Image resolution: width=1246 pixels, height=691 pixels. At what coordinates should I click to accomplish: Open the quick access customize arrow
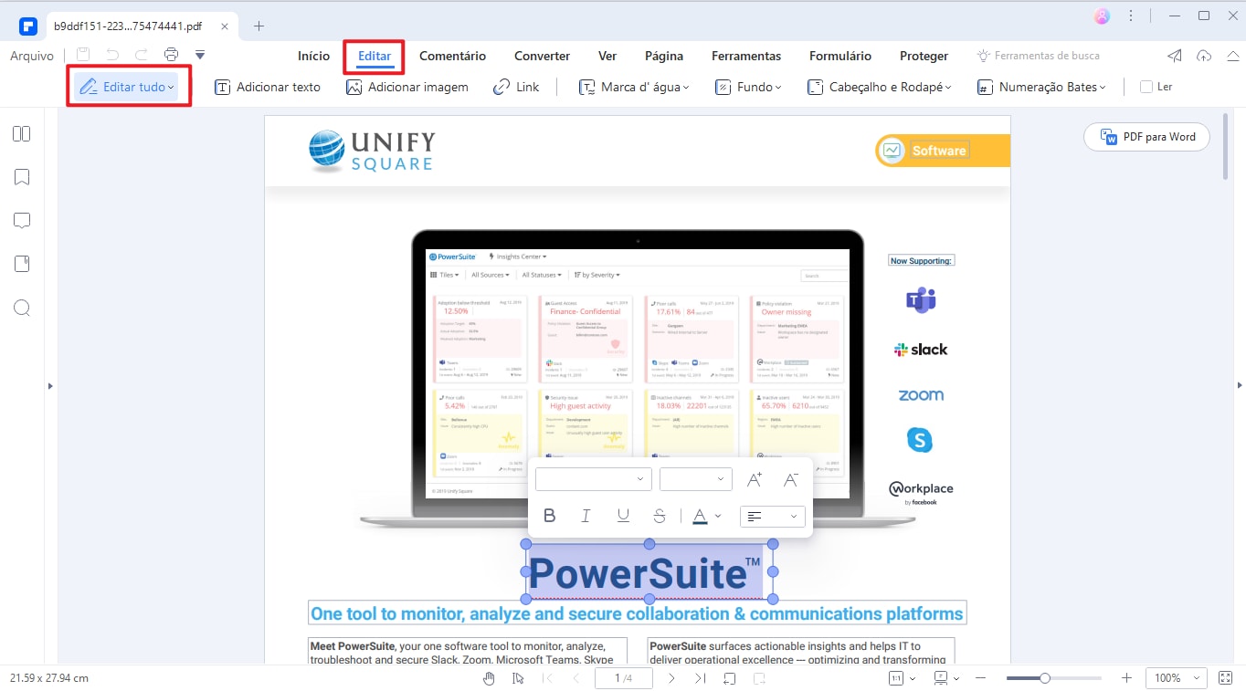click(200, 55)
